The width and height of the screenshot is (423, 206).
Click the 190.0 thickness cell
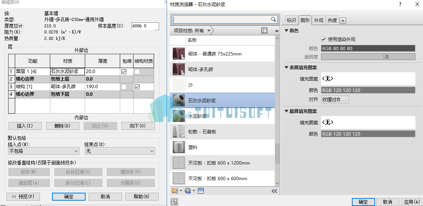click(102, 87)
